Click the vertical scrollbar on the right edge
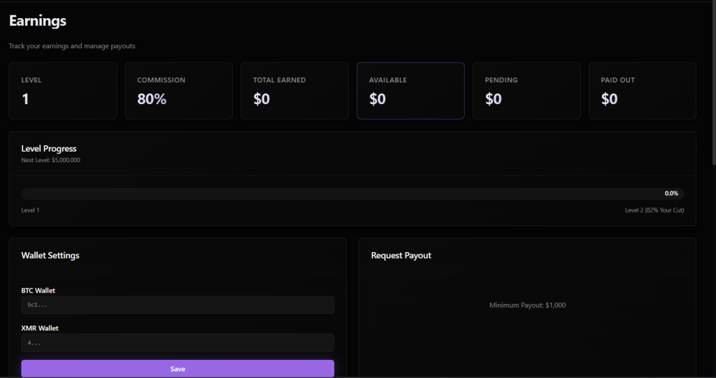 coord(713,84)
